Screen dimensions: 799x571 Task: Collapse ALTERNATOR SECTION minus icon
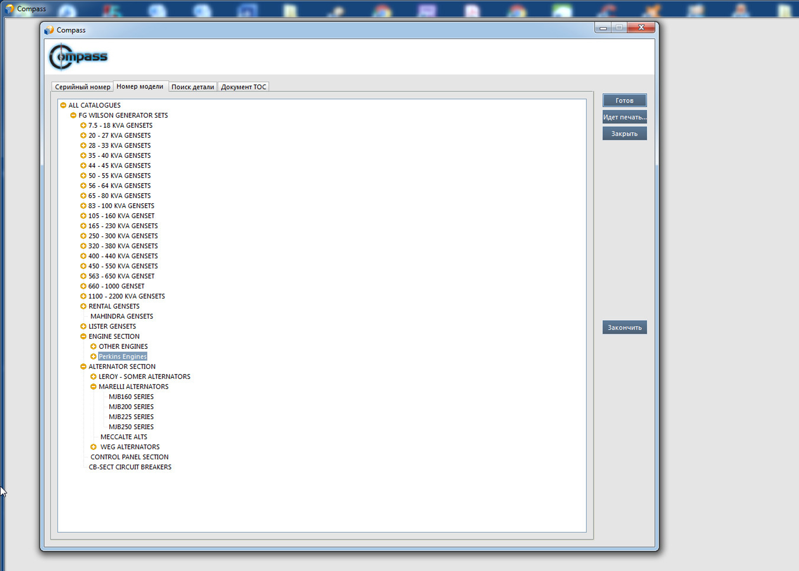coord(83,366)
